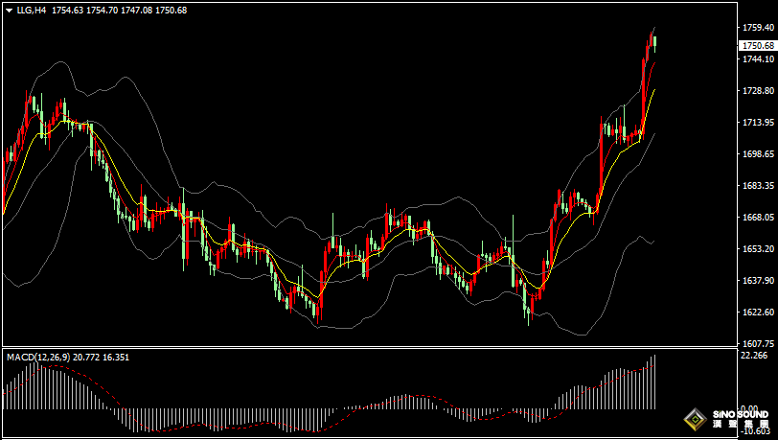Click the current price tag 1750.68
This screenshot has width=778, height=440.
click(757, 46)
